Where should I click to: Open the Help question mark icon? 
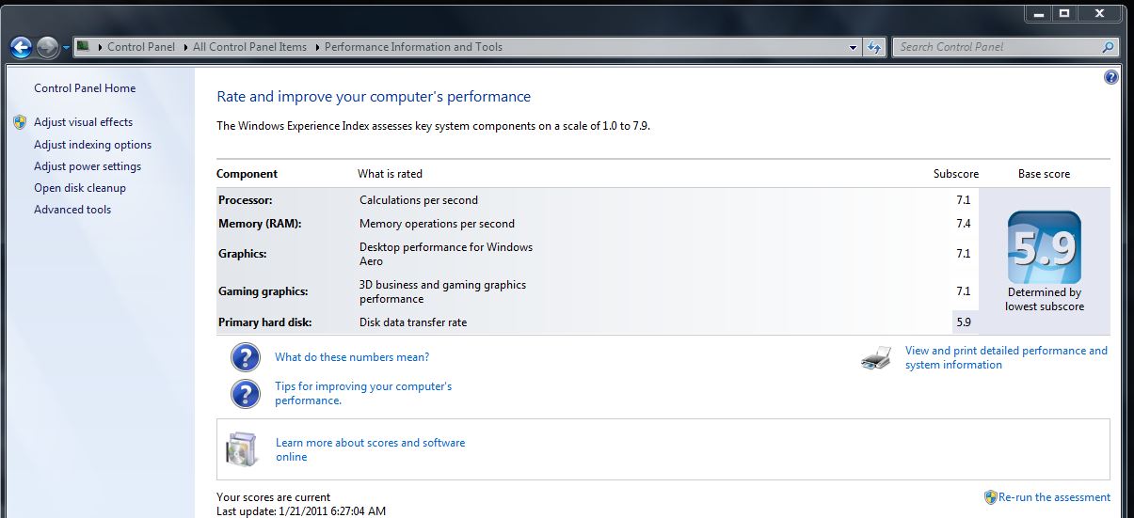tap(1110, 78)
